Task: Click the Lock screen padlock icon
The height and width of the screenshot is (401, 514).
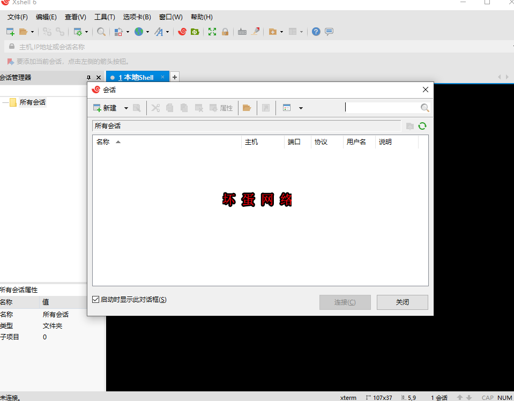Action: (x=225, y=32)
